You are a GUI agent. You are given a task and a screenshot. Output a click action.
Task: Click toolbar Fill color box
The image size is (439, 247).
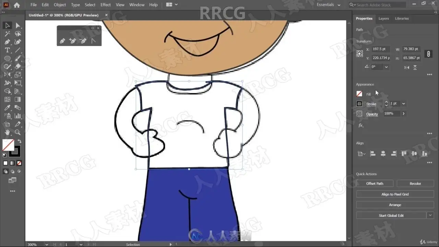click(x=8, y=145)
